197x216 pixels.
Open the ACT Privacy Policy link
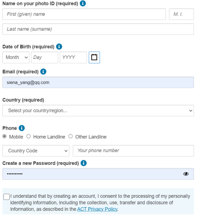tap(97, 209)
